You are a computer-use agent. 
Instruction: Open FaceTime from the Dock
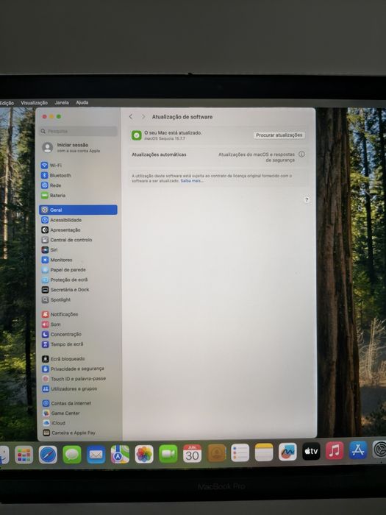point(168,454)
